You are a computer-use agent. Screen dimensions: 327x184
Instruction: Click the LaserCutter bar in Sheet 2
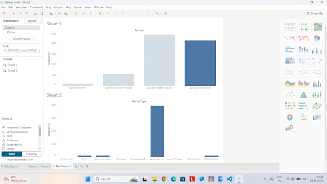tap(157, 131)
